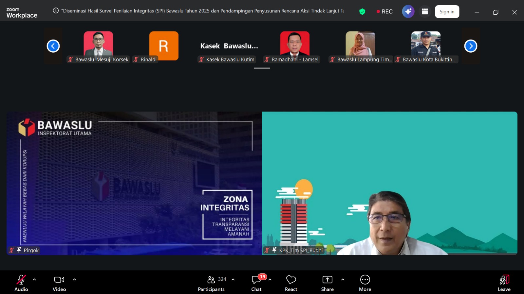Click muted mic icon on Bawaslu Lampung Tim label
This screenshot has width=524, height=294.
pyautogui.click(x=332, y=59)
